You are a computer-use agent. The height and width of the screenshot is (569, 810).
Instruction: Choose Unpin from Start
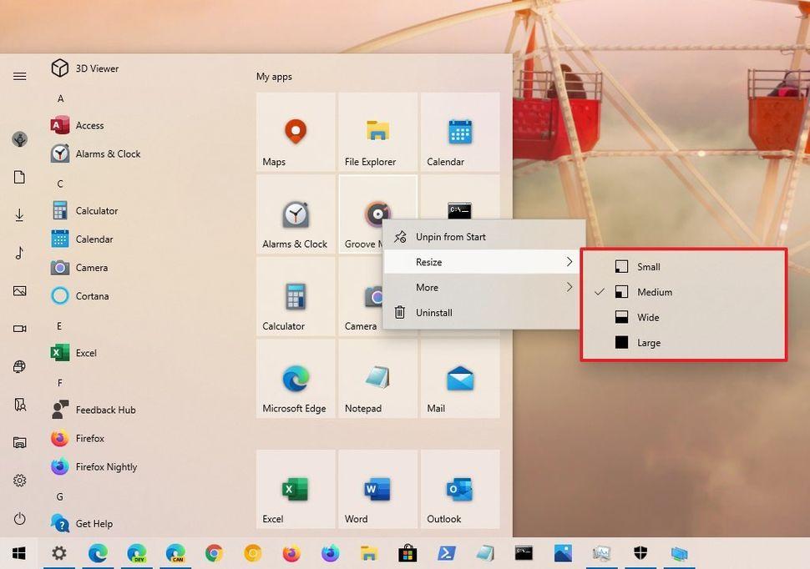(x=484, y=236)
